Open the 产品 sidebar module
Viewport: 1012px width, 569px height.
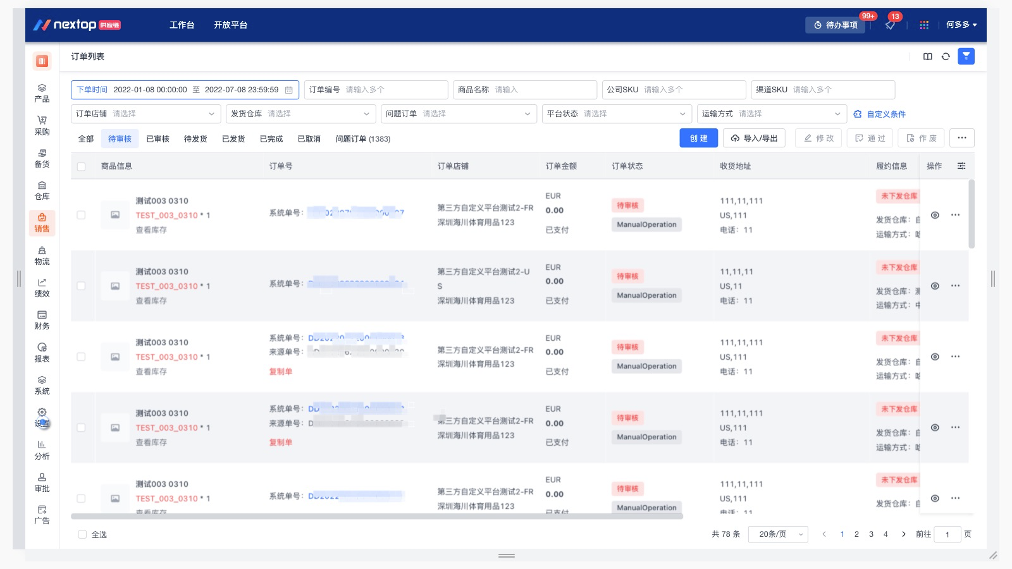tap(42, 93)
